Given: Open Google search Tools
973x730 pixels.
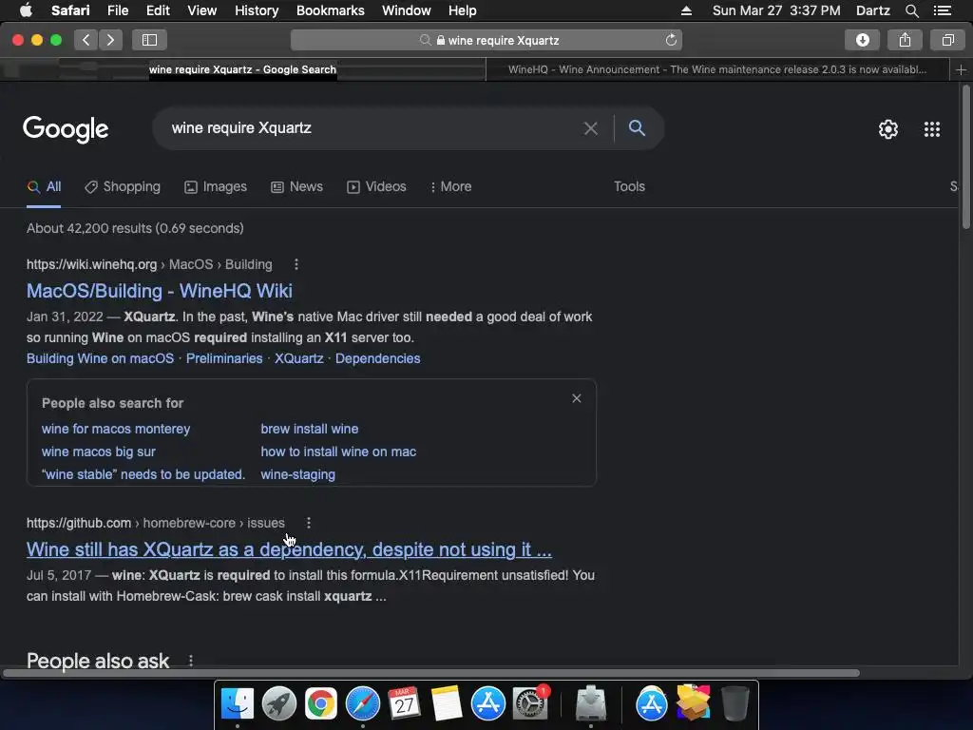Looking at the screenshot, I should (x=629, y=187).
